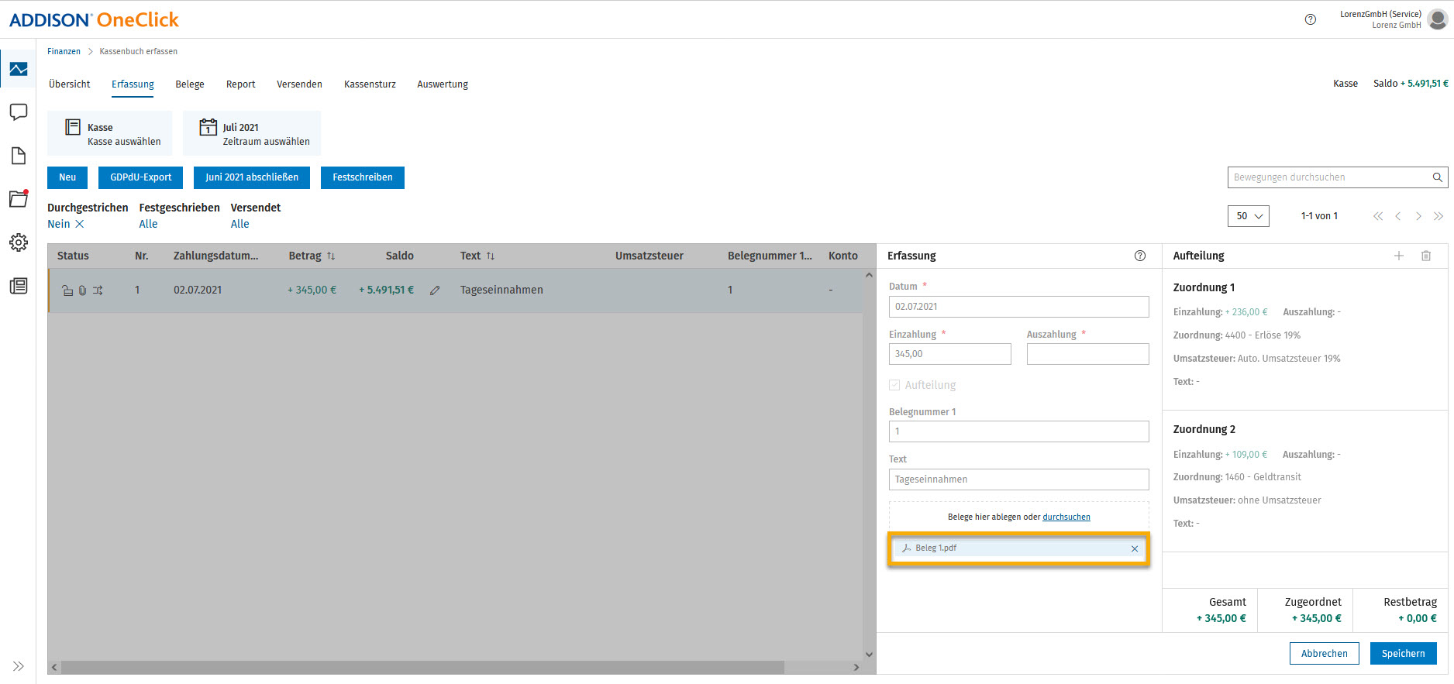Open the documents sidebar icon
Screen dimensions: 1454x684
[19, 156]
